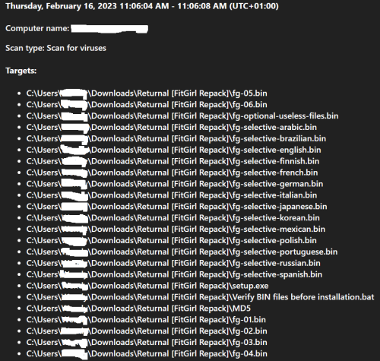
Task: Click the Targets heading
Action: tap(21, 71)
